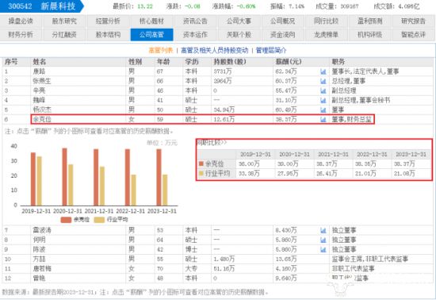Open the 盈利预测 tab
Image resolution: width=436 pixels, height=300 pixels.
(370, 21)
